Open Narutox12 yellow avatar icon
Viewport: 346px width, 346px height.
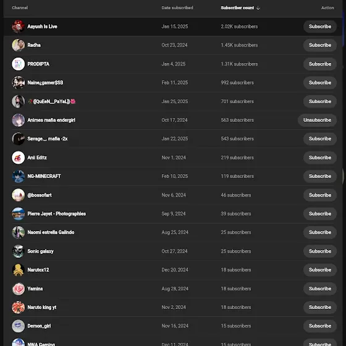coord(18,270)
